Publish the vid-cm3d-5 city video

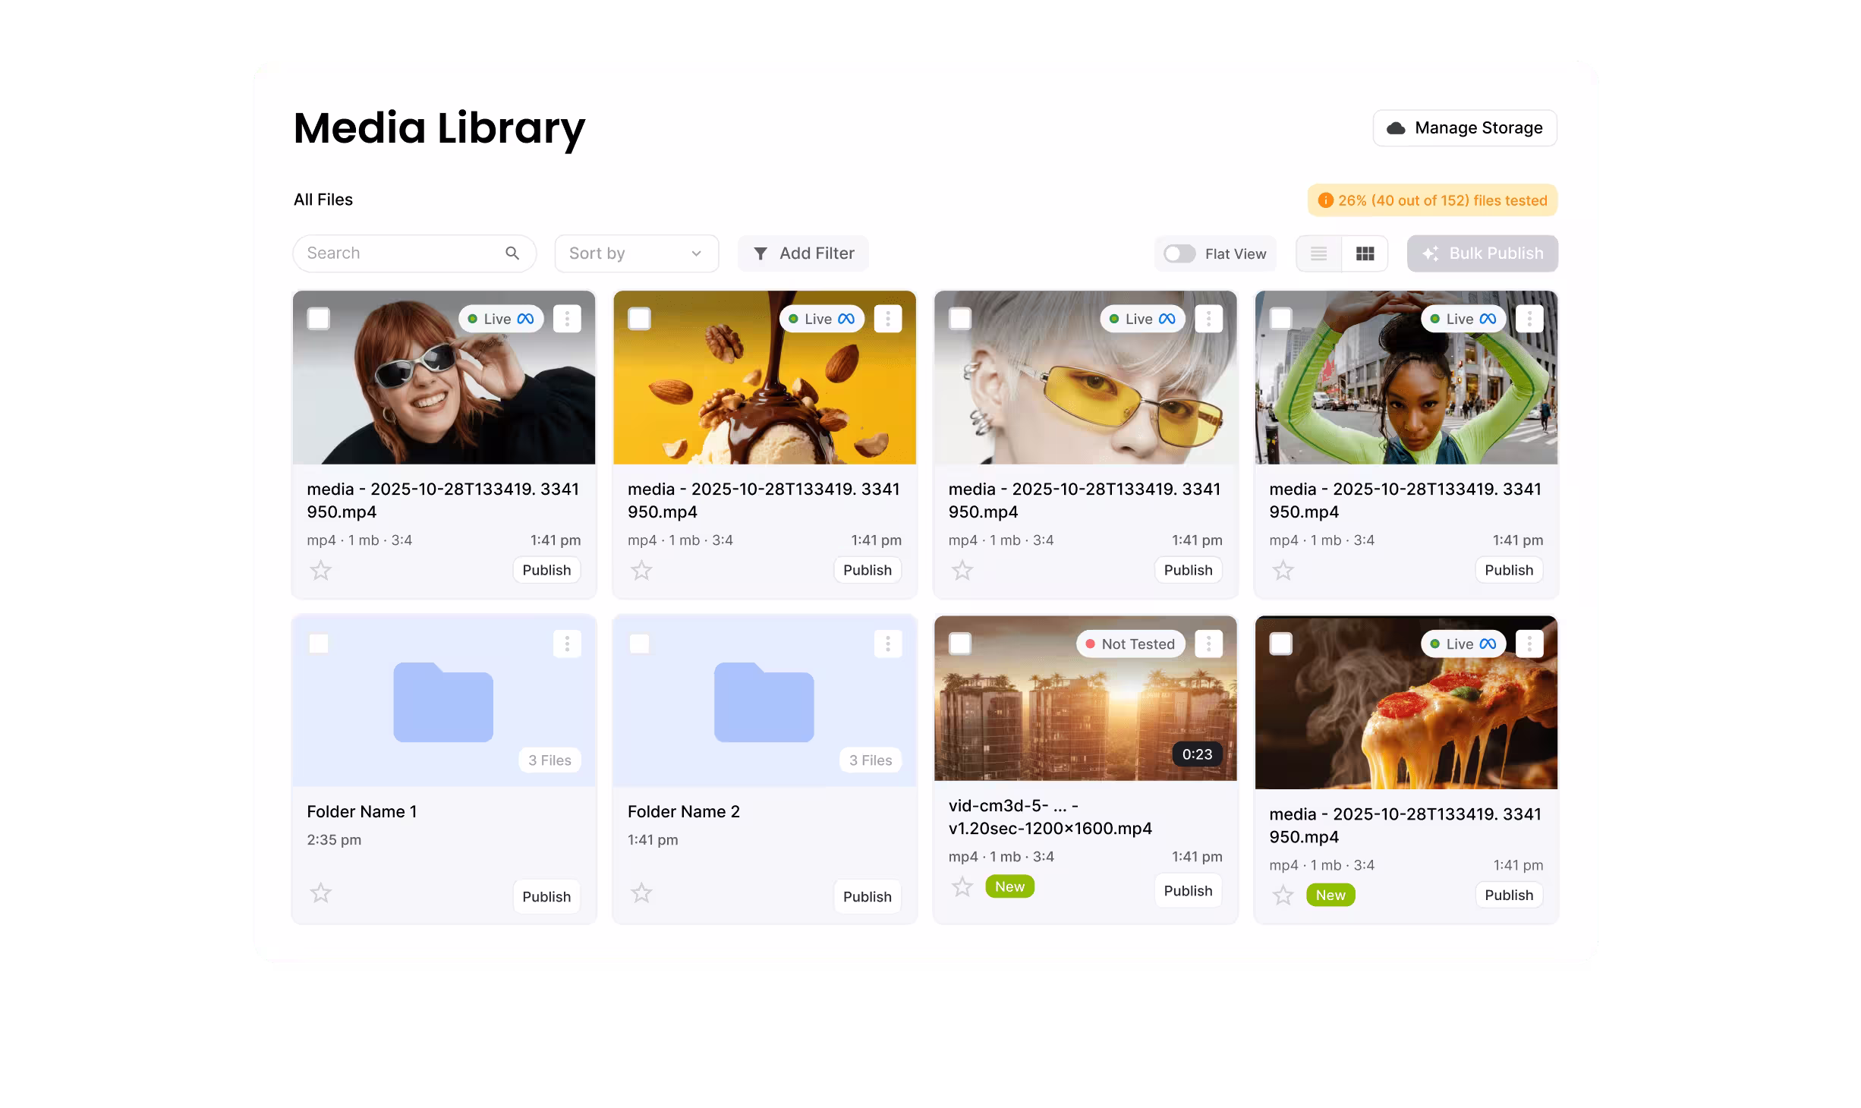tap(1188, 891)
